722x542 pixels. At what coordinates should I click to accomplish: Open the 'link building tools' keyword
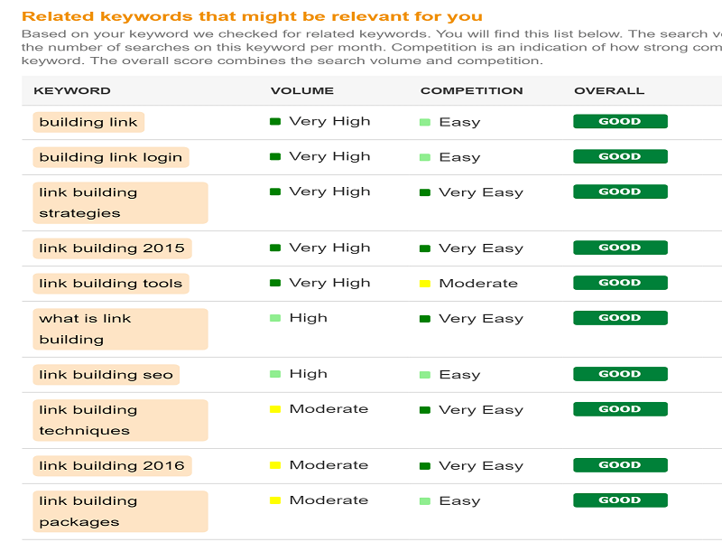coord(111,284)
